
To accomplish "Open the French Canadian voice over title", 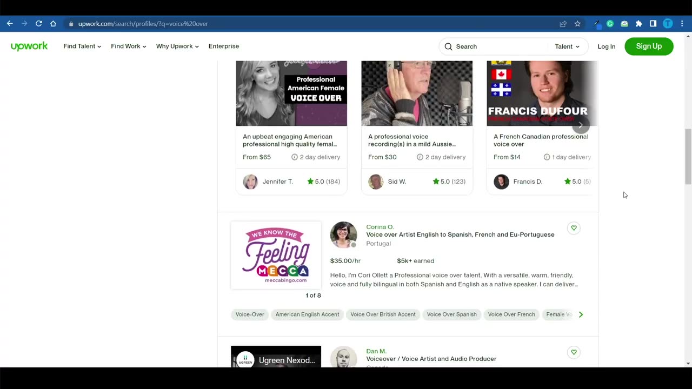I will coord(541,140).
